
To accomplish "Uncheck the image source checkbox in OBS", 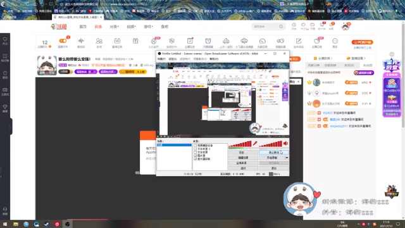I will [196, 156].
